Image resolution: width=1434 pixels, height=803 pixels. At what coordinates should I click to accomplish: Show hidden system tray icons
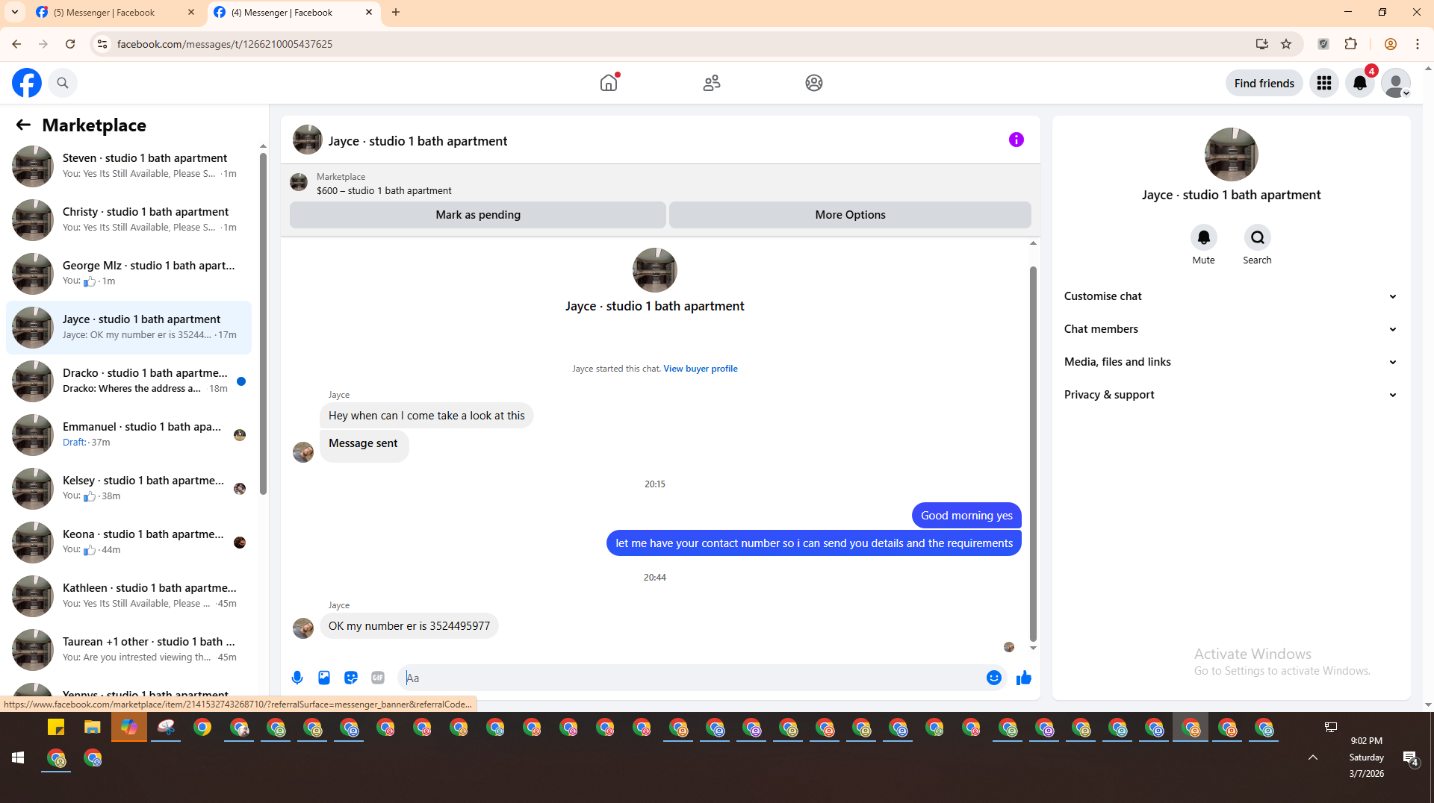click(1313, 757)
